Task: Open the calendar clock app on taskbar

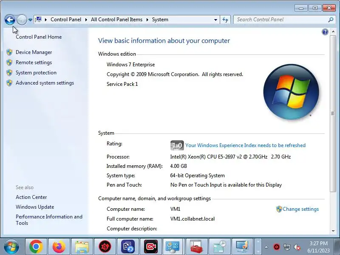Action: (x=219, y=246)
